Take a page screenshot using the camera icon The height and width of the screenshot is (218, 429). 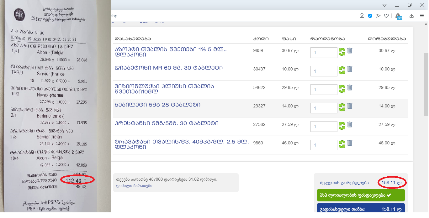tap(362, 16)
